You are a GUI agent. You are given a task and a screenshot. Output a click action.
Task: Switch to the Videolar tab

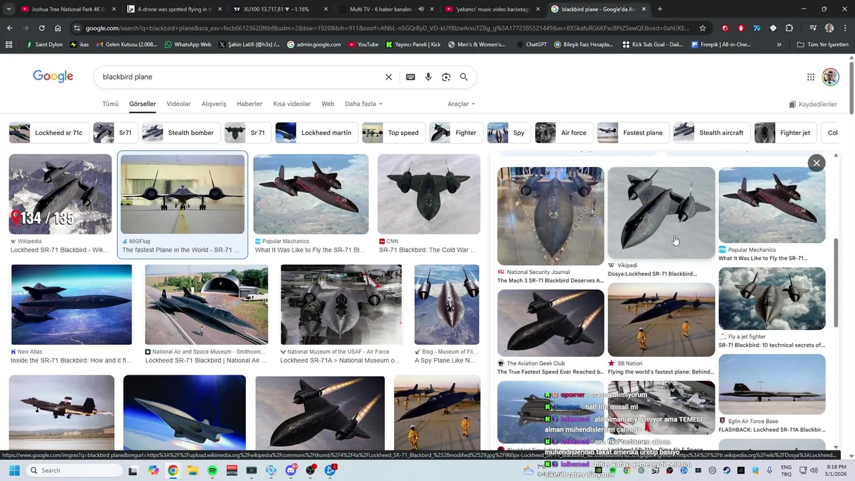point(178,104)
